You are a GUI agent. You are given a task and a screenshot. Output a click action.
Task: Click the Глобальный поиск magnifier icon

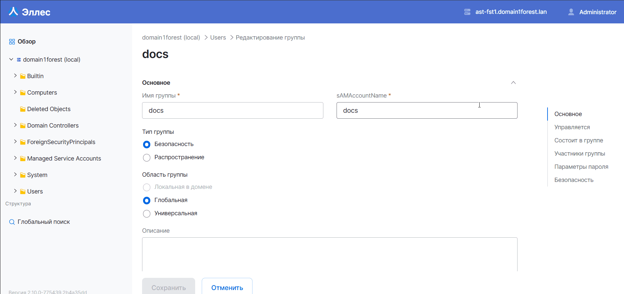[x=12, y=222]
